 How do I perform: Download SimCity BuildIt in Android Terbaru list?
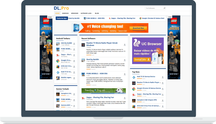(74, 44)
